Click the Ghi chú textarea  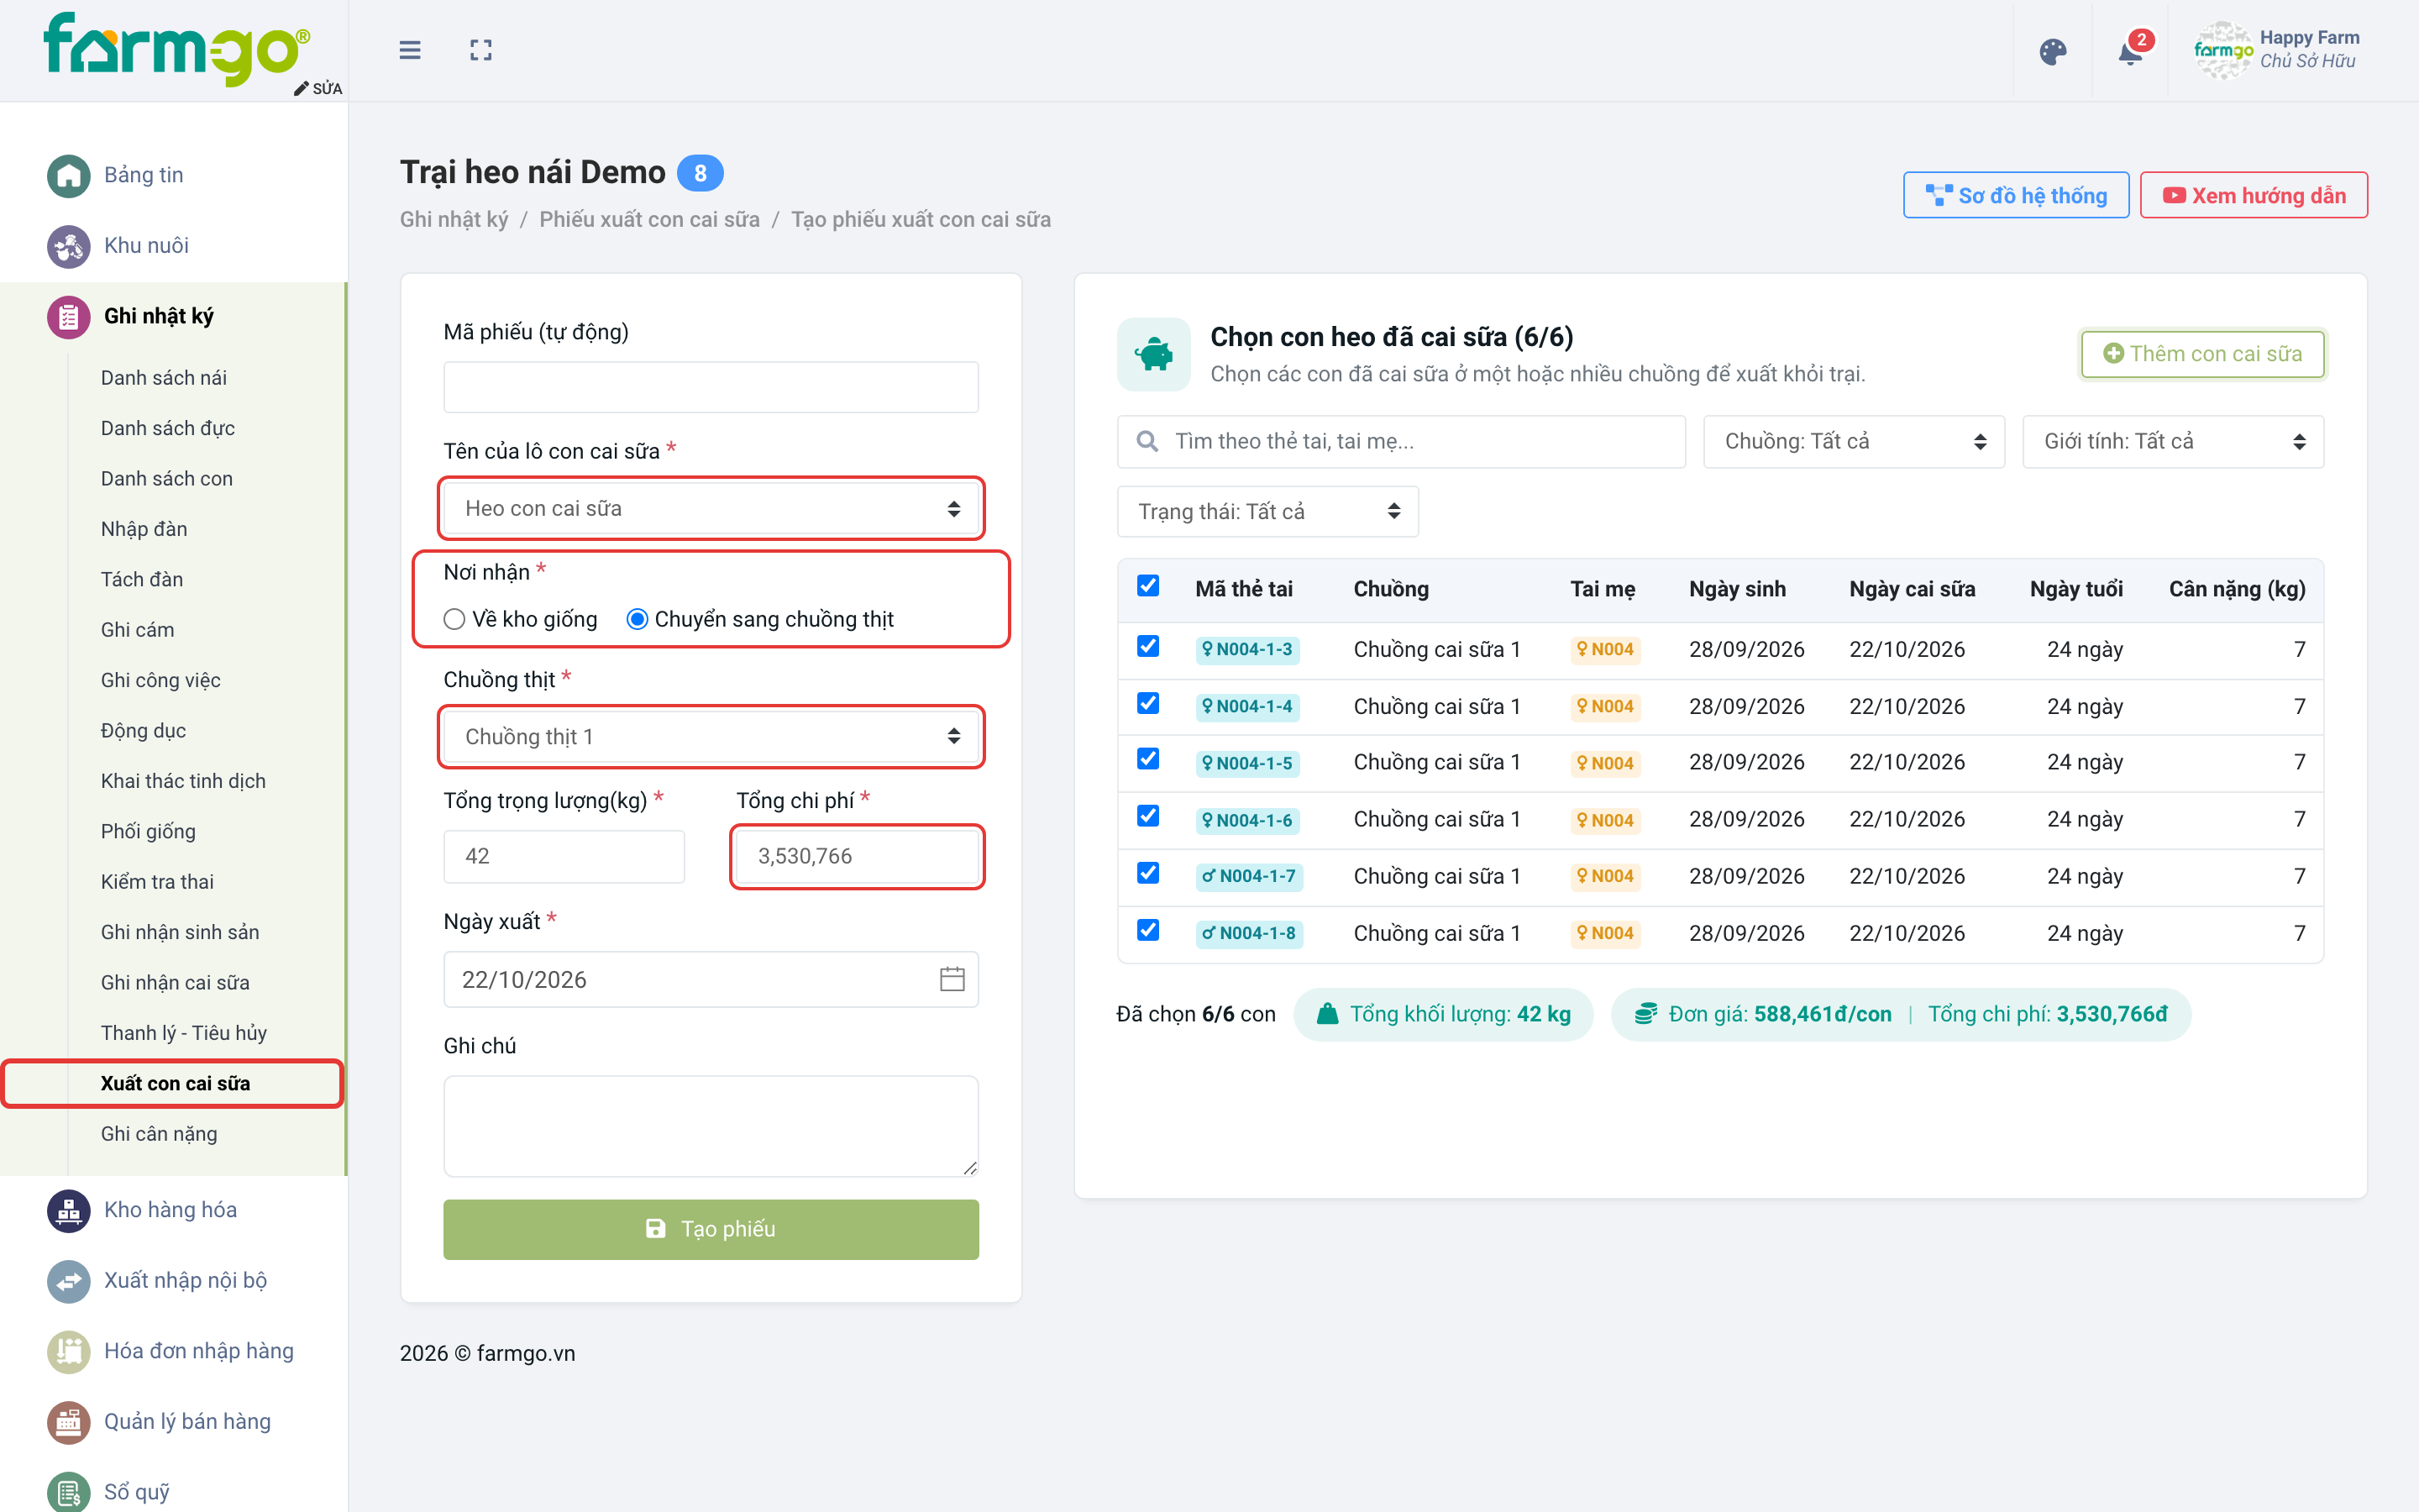(711, 1126)
